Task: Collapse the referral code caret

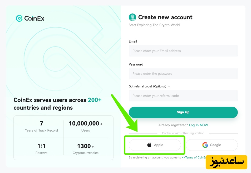Action: [169, 86]
